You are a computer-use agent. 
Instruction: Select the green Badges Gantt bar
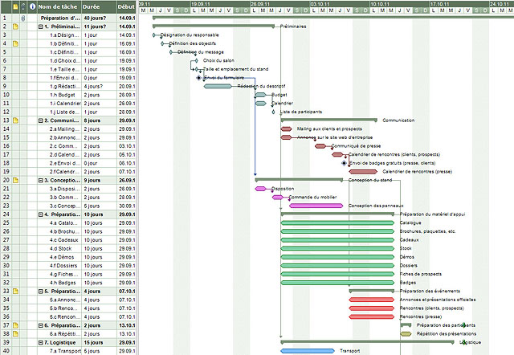(337, 283)
